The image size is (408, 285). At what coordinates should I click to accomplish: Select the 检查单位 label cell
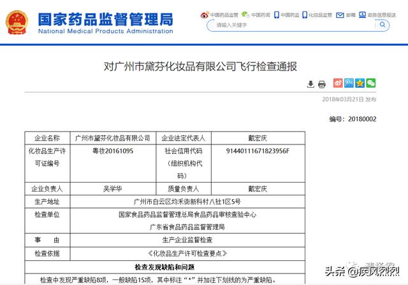[47, 221]
